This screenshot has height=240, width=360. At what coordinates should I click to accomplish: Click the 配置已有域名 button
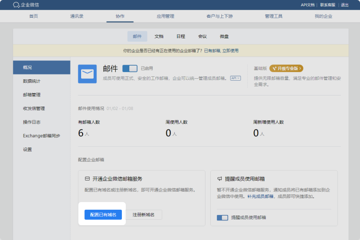pyautogui.click(x=103, y=215)
